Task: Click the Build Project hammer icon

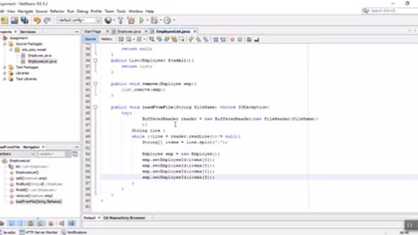Action: 120,20
